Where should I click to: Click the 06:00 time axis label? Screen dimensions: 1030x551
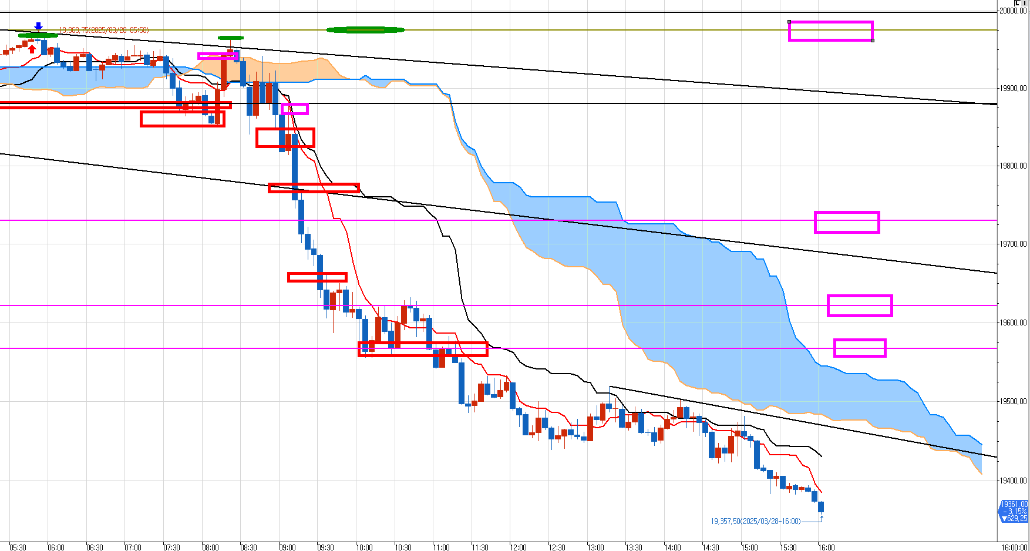click(x=56, y=547)
